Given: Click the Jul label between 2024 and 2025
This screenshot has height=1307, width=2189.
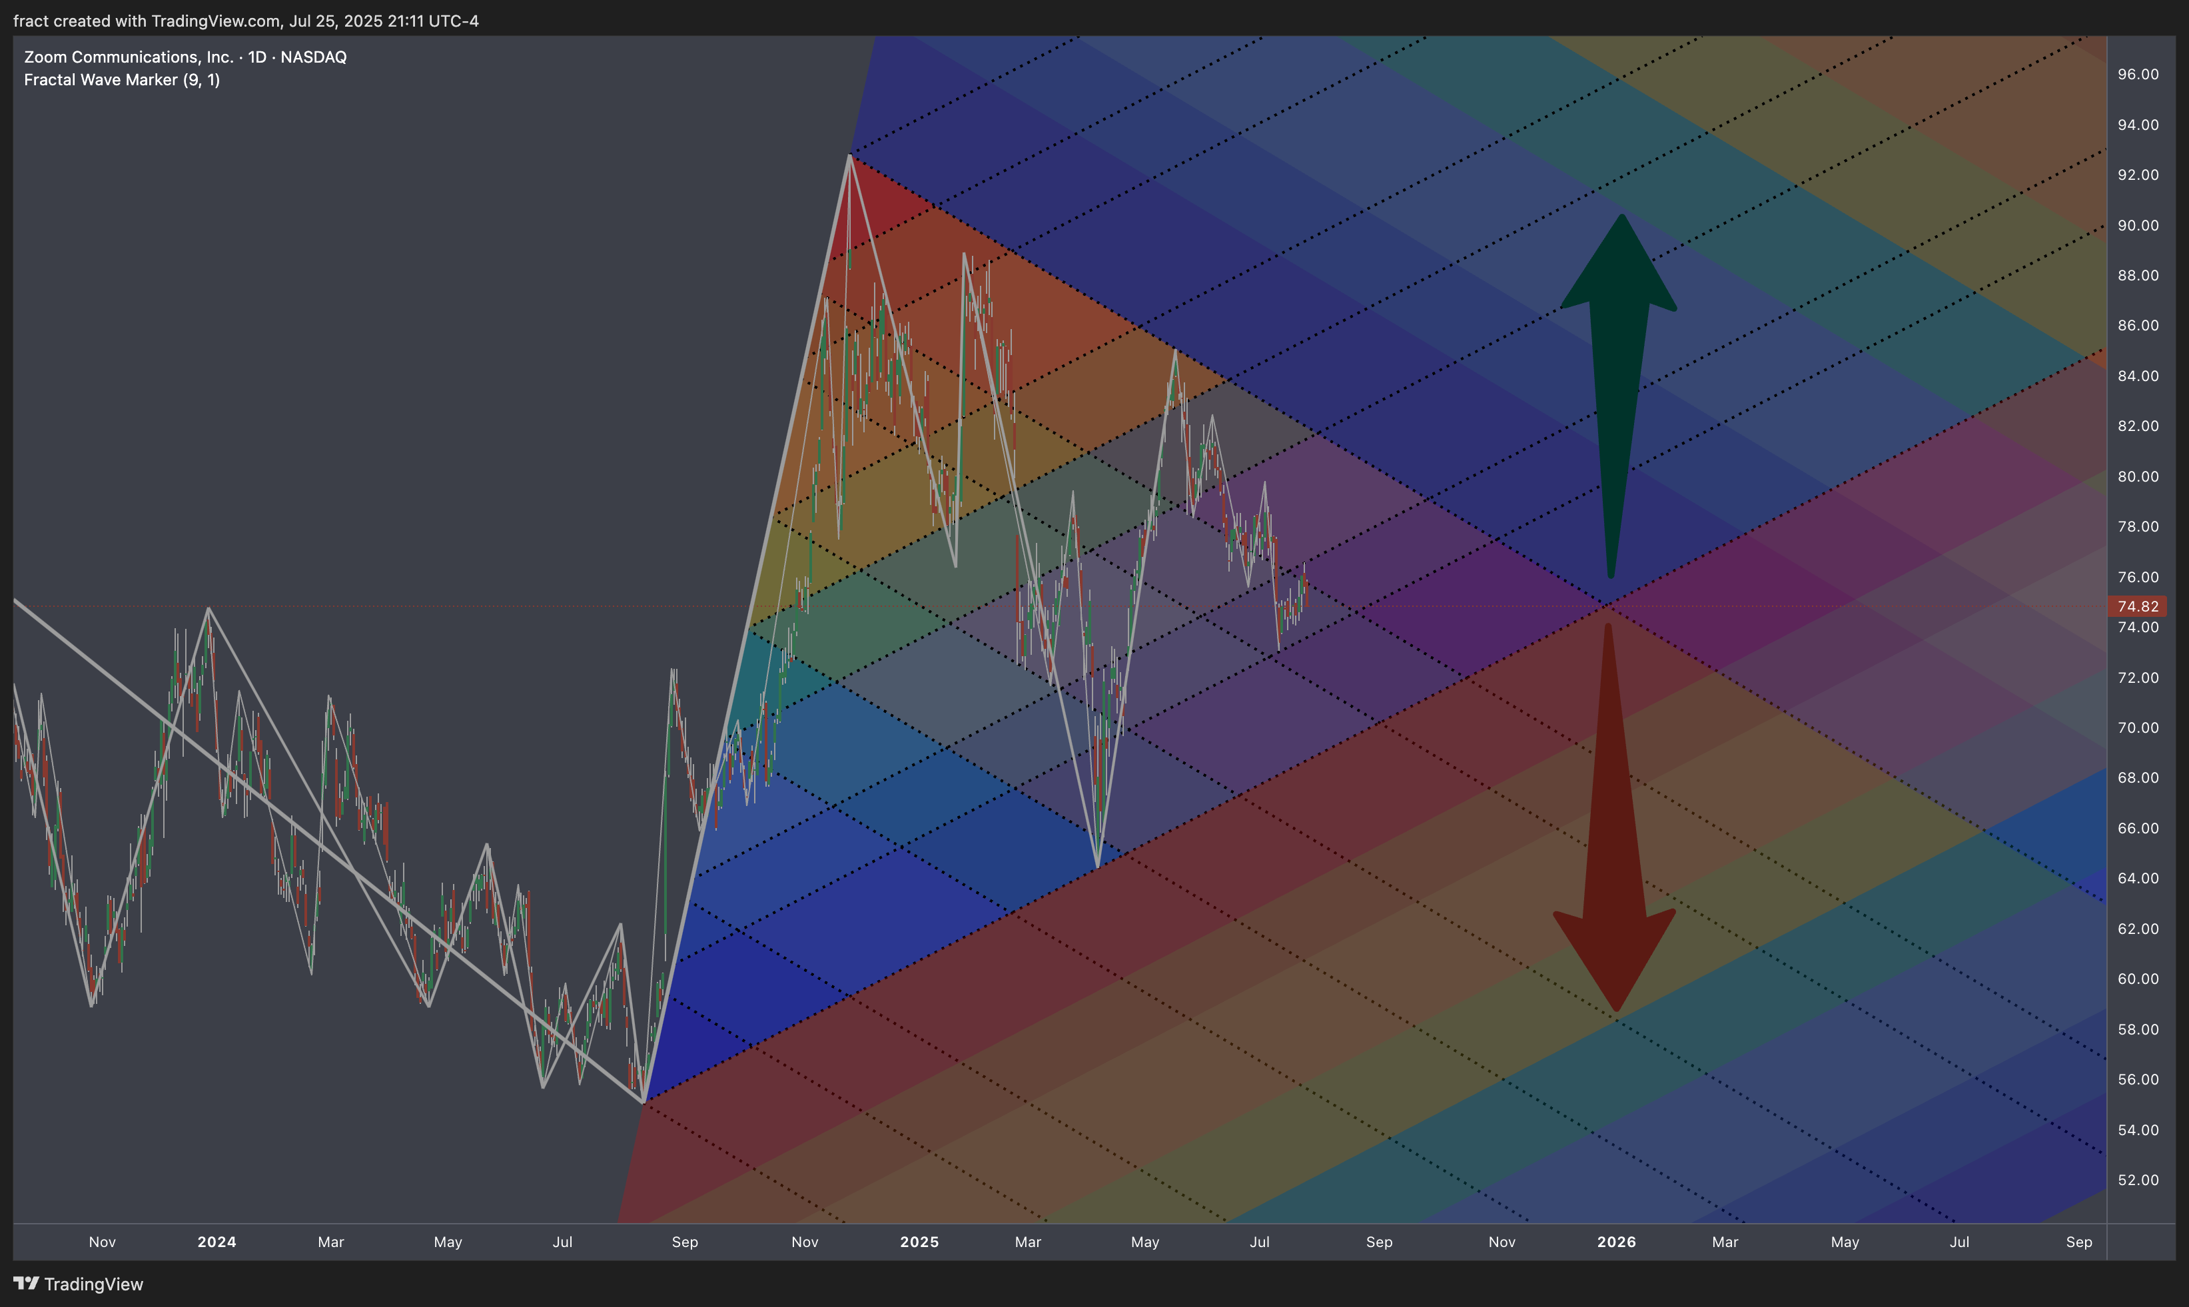Looking at the screenshot, I should pyautogui.click(x=563, y=1242).
